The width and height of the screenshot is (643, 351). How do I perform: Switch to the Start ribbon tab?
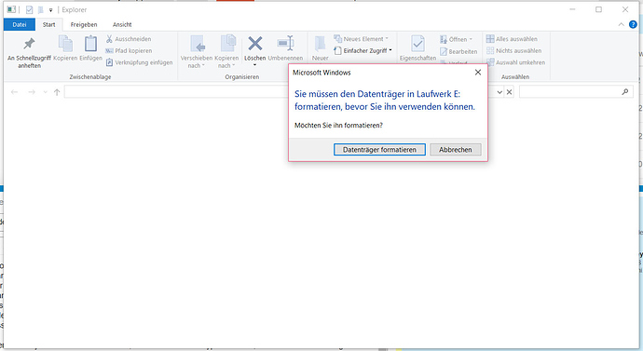click(48, 24)
